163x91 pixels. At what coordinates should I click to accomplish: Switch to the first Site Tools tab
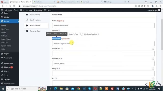coord(44,2)
